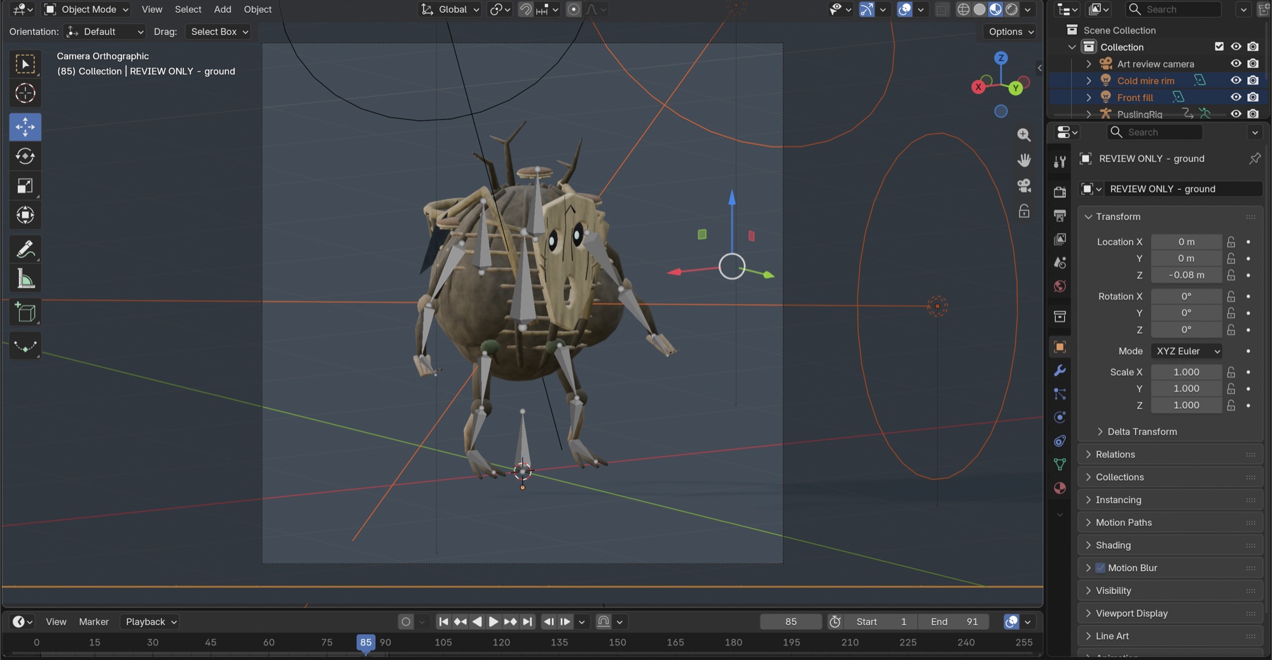Click the Scale X value slider
Viewport: 1272px width, 660px height.
(x=1187, y=372)
